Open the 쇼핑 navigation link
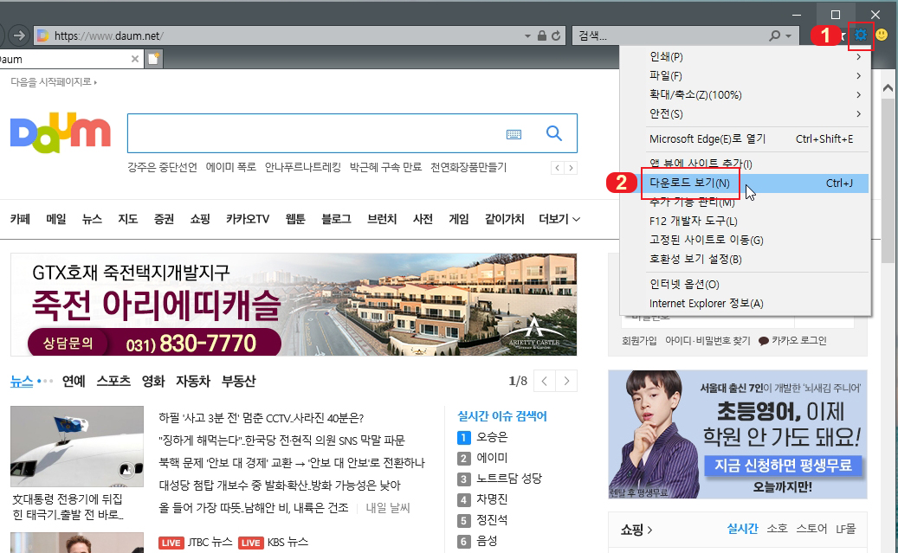This screenshot has height=553, width=898. tap(200, 219)
